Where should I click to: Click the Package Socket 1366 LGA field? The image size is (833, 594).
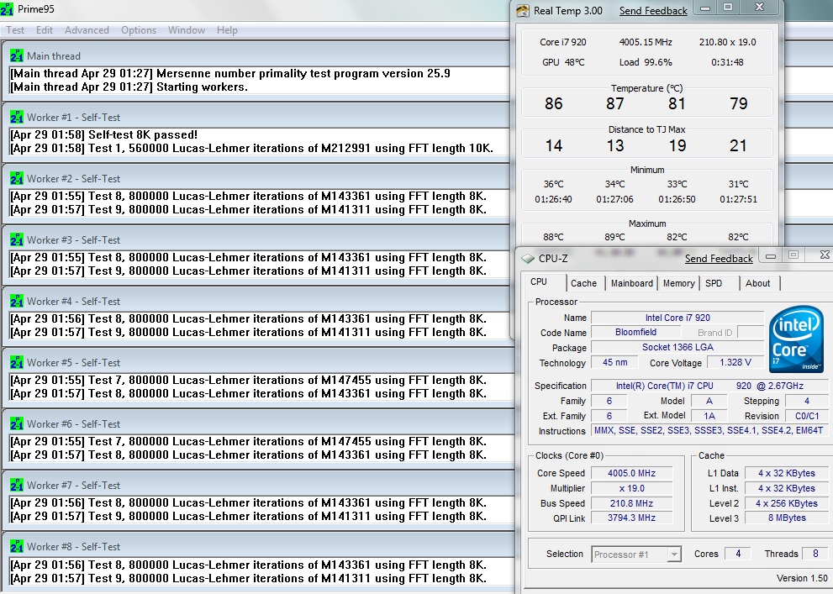click(677, 347)
